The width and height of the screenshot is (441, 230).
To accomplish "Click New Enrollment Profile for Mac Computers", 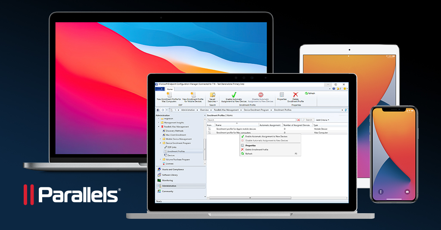I will [169, 97].
